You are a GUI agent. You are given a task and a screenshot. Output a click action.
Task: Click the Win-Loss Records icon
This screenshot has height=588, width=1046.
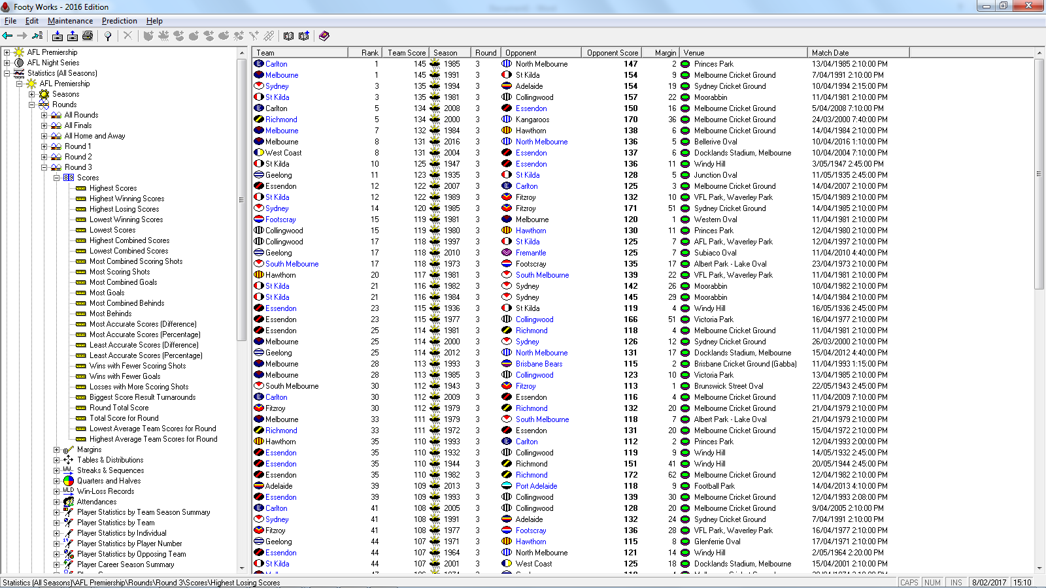(x=69, y=491)
